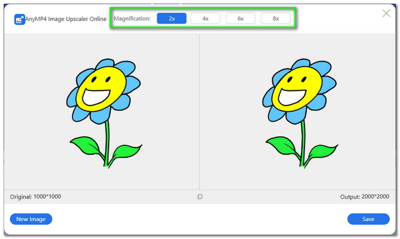Screen dimensions: 400x239
Task: Click the New Image button
Action: pyautogui.click(x=31, y=219)
